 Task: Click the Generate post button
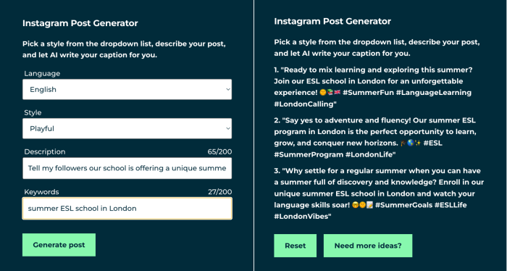pos(59,245)
